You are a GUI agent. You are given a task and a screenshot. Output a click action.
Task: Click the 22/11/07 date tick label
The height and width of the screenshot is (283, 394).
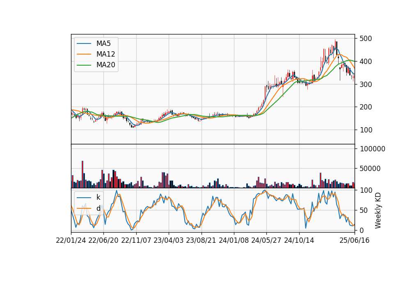tap(136, 240)
